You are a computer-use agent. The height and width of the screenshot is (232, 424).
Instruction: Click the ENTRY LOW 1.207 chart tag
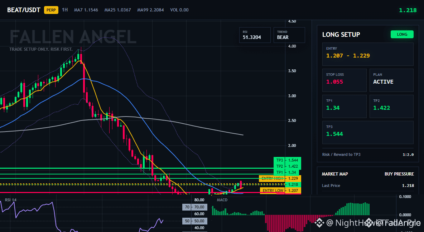coord(280,191)
